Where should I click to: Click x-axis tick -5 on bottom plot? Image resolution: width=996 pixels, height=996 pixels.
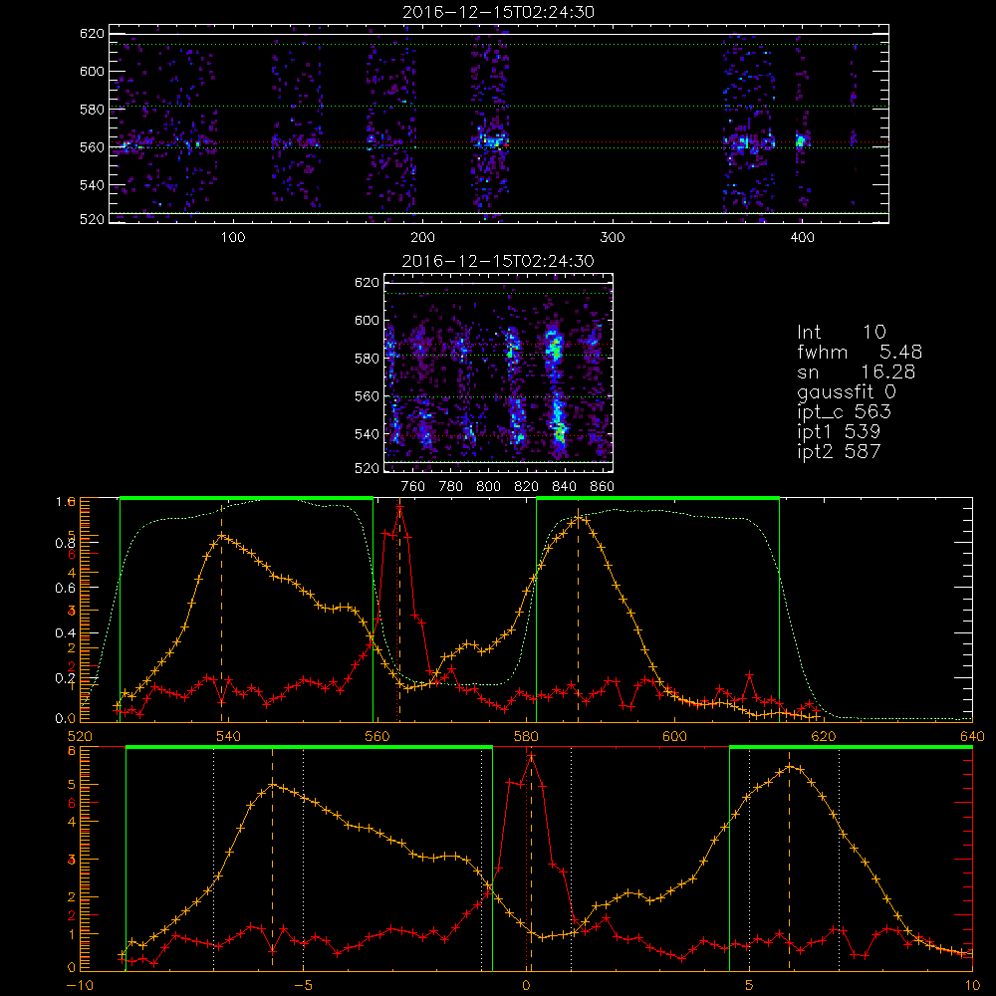click(303, 986)
